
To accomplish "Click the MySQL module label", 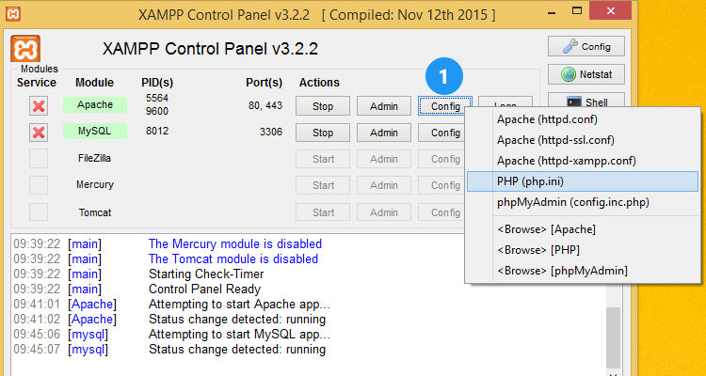I will click(x=95, y=131).
